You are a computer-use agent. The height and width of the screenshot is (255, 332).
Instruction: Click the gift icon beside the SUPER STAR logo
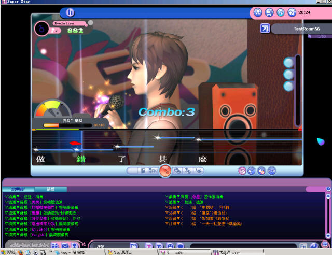pos(55,246)
